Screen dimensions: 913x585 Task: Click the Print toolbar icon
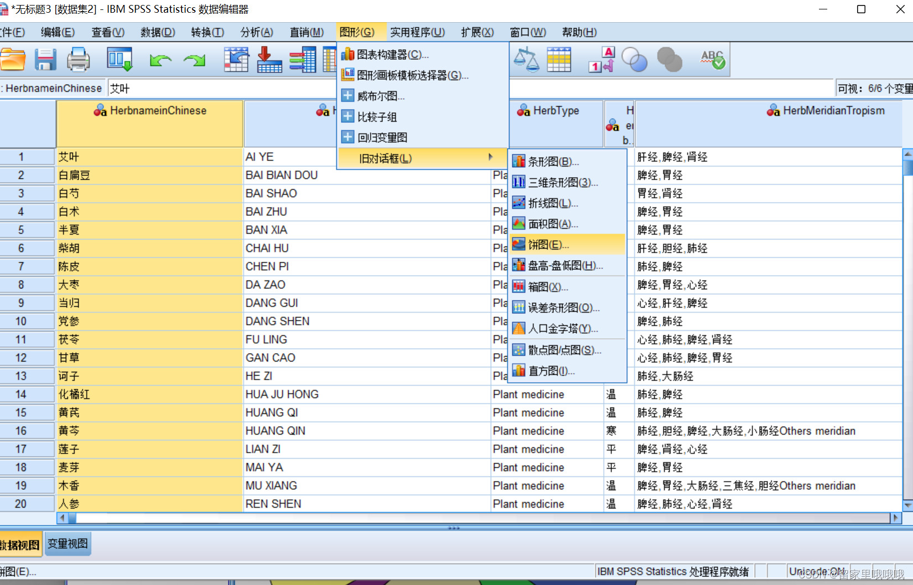(x=78, y=59)
